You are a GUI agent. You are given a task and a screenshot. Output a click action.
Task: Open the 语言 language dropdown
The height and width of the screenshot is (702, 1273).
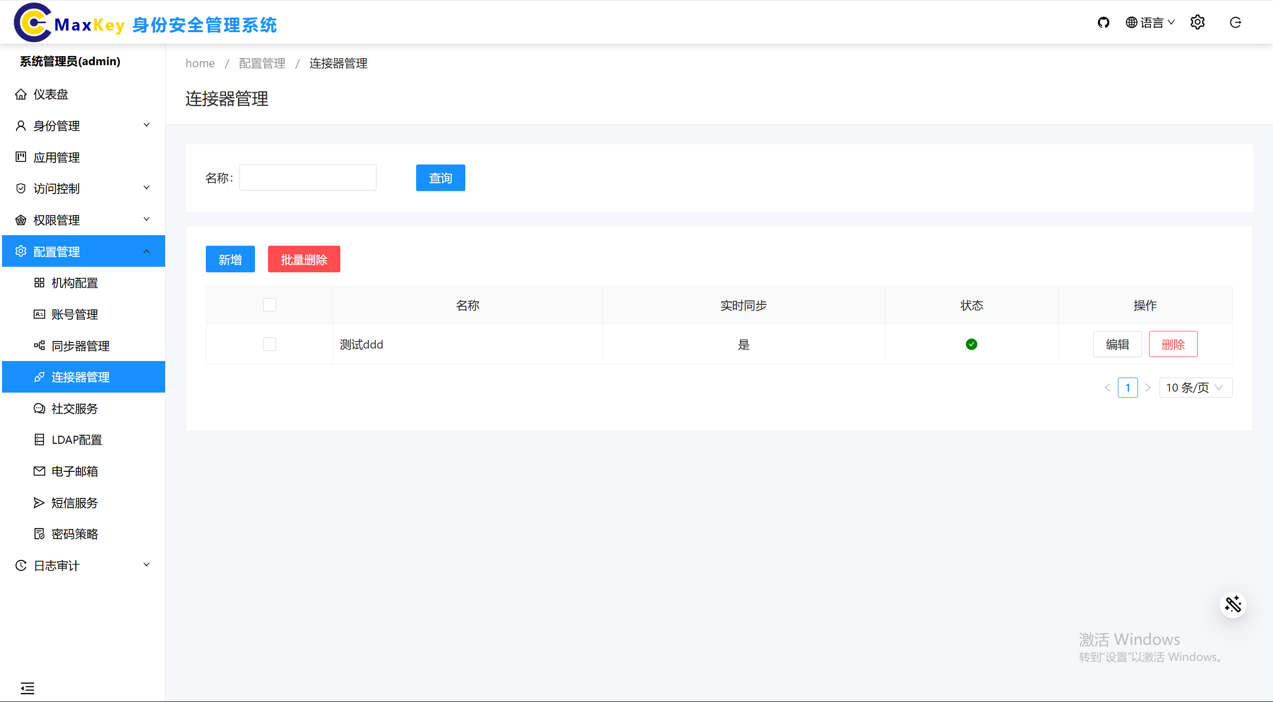(x=1150, y=23)
